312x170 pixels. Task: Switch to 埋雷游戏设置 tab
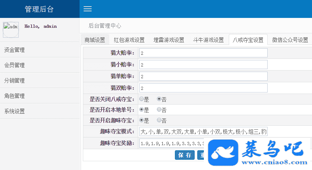point(169,40)
